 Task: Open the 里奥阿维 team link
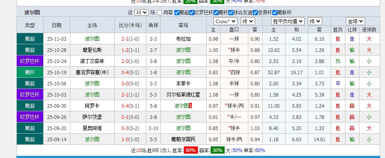pyautogui.click(x=92, y=128)
